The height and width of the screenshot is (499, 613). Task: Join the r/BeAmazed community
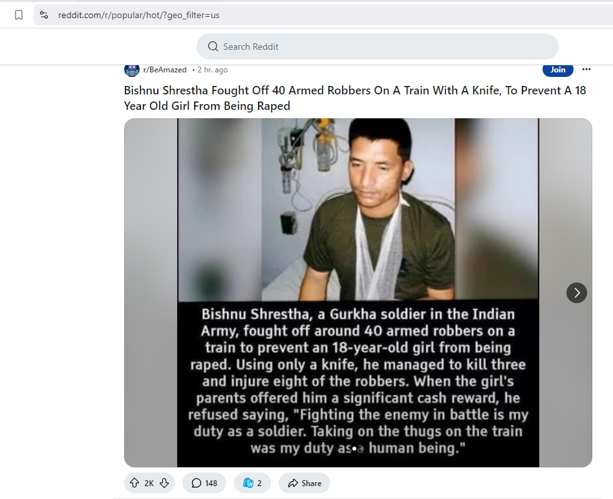[557, 70]
